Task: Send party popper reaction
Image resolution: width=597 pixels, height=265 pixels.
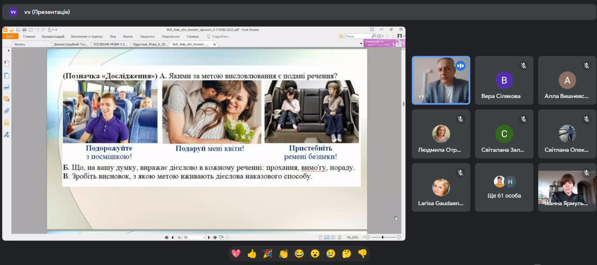Action: pos(268,254)
